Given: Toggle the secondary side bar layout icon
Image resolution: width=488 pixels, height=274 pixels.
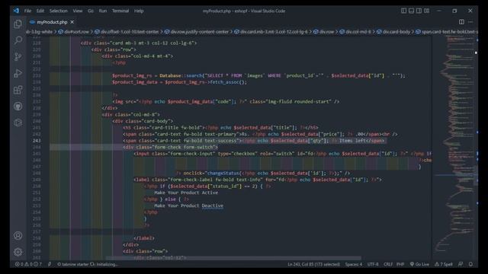Looking at the screenshot, I should (419, 11).
